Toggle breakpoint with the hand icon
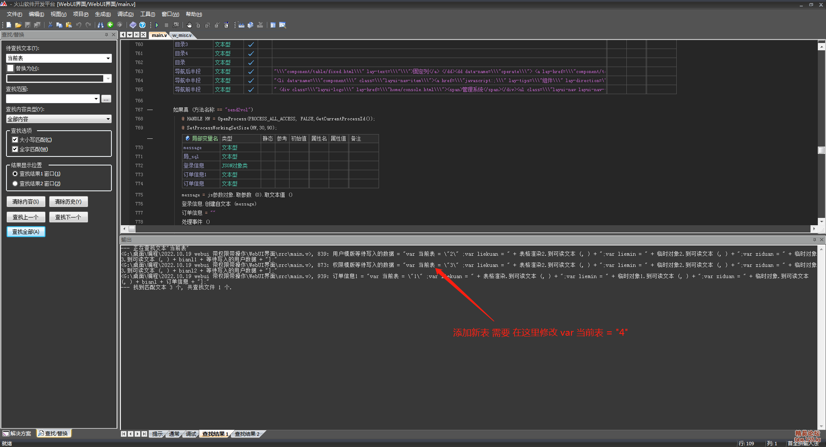The width and height of the screenshot is (826, 447). (189, 25)
